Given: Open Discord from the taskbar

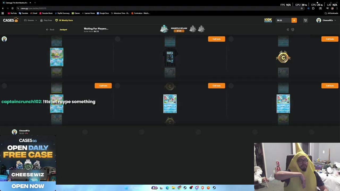Looking at the screenshot, I should coord(197,188).
